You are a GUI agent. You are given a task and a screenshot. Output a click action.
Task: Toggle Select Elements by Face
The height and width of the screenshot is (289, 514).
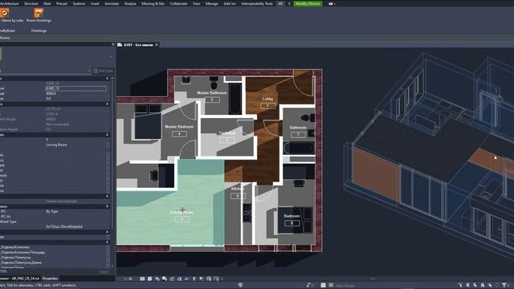(483, 286)
